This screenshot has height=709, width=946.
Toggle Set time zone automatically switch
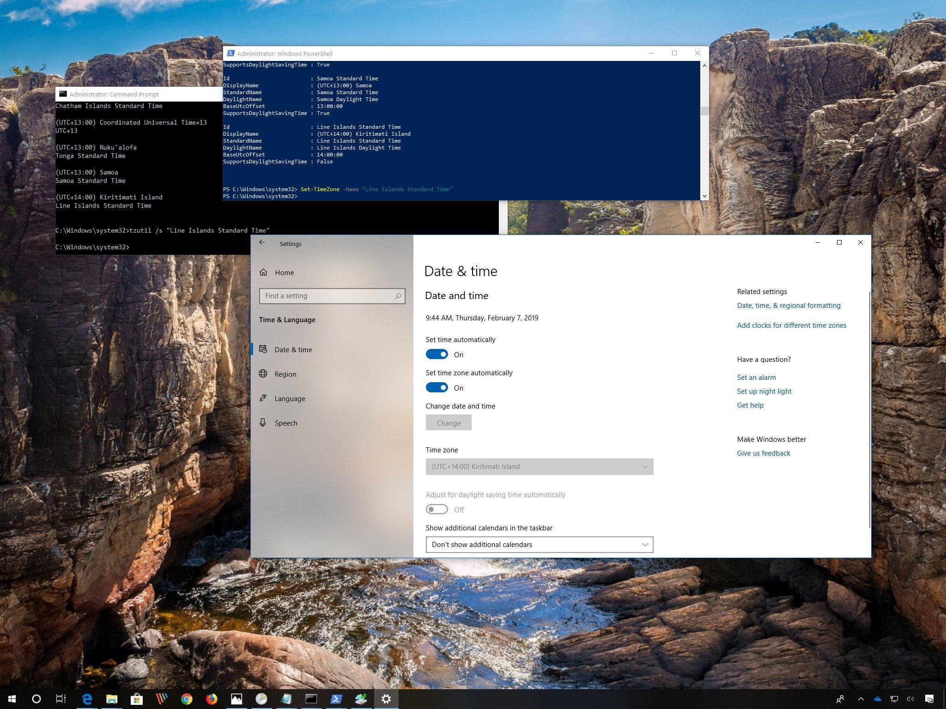point(437,387)
